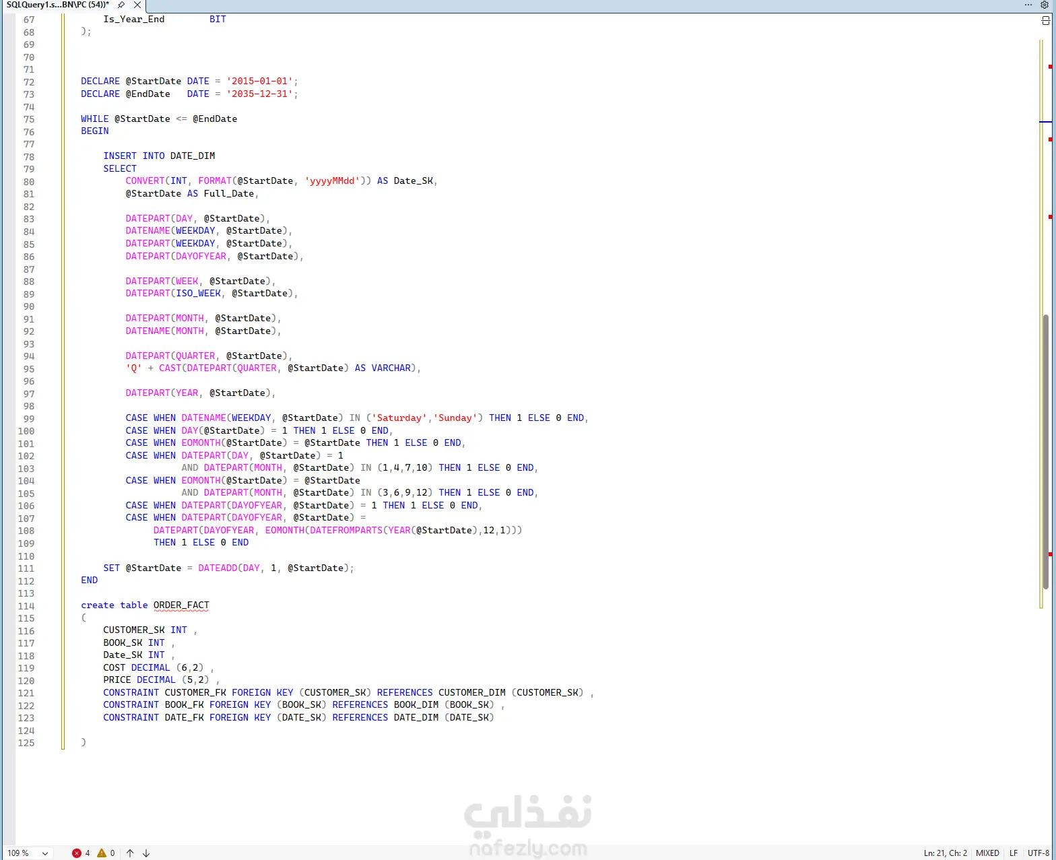This screenshot has height=860, width=1056.
Task: Click the Ln: 21, Ch: 2 indicator
Action: click(x=945, y=853)
